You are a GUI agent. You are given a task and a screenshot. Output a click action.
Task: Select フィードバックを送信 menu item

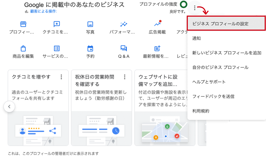pyautogui.click(x=226, y=97)
